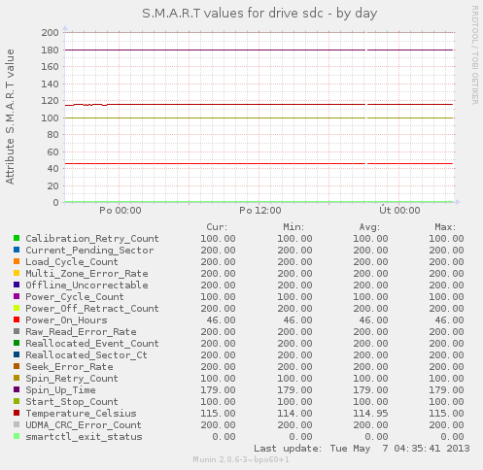Viewport: 483px width, 470px height.
Task: Click the Po 00:00 time axis label
Action: pyautogui.click(x=121, y=211)
